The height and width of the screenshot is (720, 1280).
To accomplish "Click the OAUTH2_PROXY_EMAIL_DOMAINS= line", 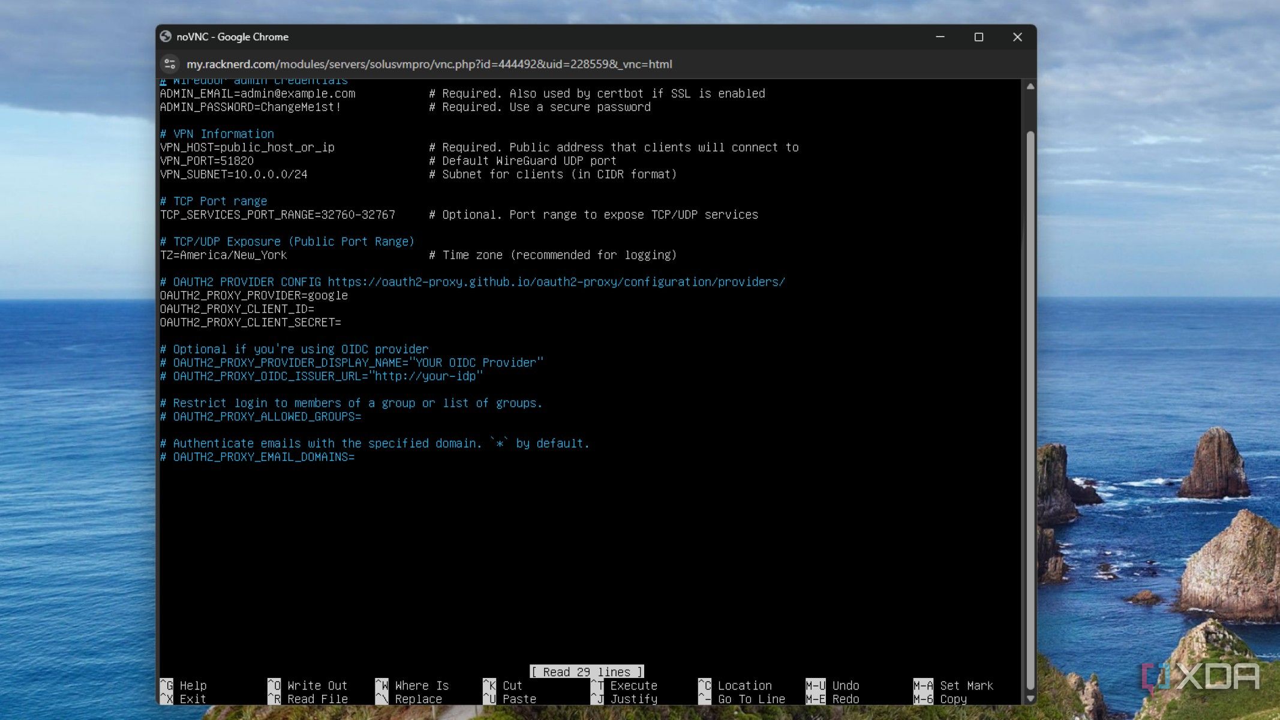I will (257, 457).
